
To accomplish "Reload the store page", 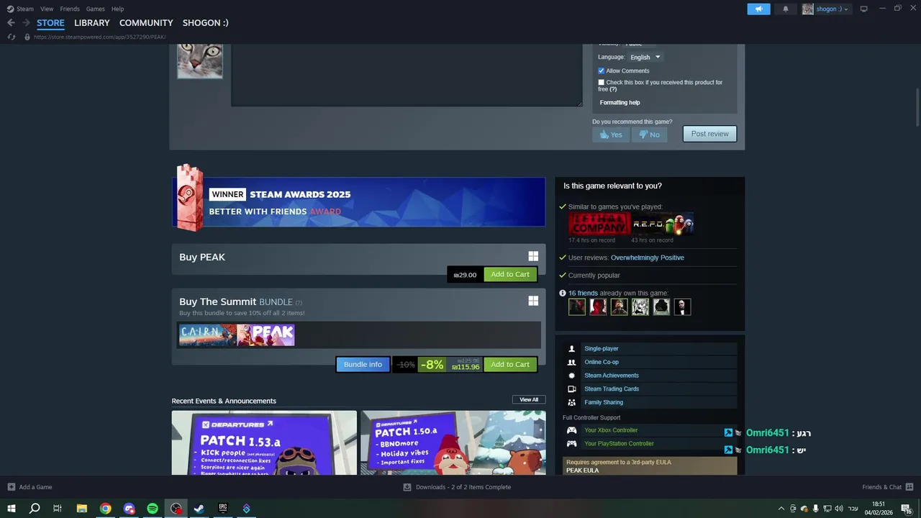I will [12, 37].
